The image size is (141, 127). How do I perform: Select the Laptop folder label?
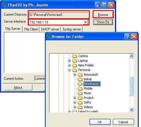coord(83,61)
